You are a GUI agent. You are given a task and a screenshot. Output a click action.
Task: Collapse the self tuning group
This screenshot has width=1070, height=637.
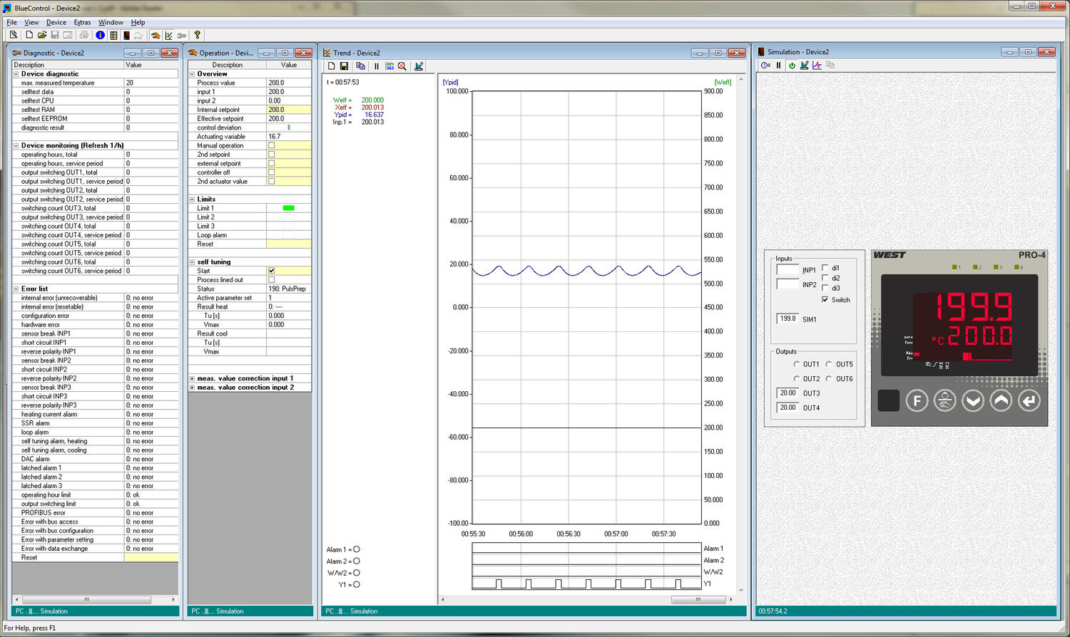point(192,262)
